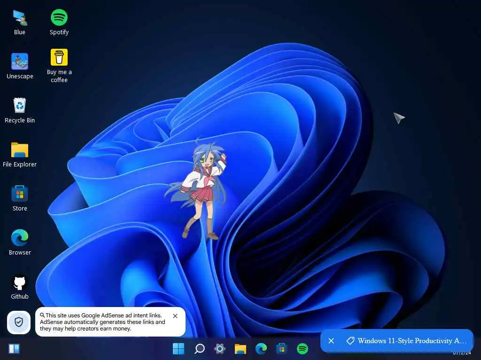Close the Windows 11-Style Productivity banner
The image size is (481, 360).
tap(331, 341)
